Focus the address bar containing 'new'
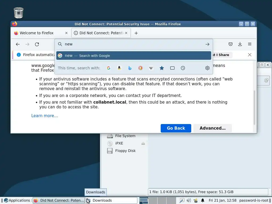Image resolution: width=272 pixels, height=204 pixels. click(134, 44)
